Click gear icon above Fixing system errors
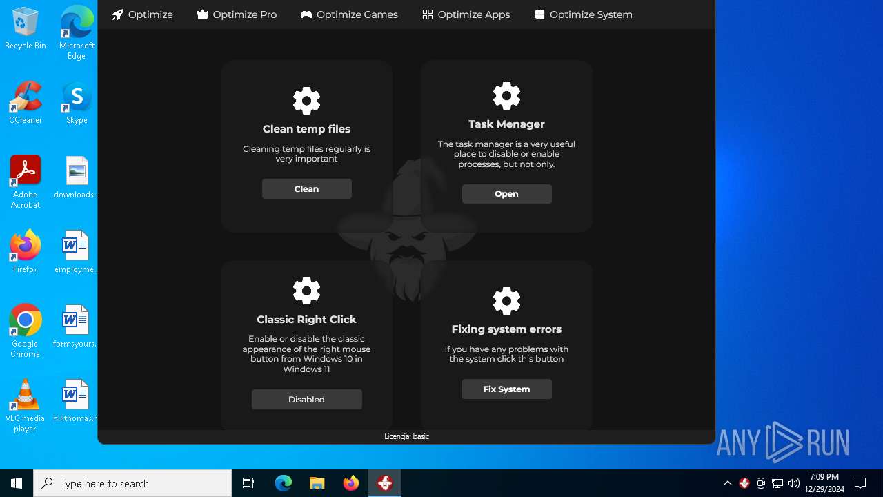 pos(507,301)
